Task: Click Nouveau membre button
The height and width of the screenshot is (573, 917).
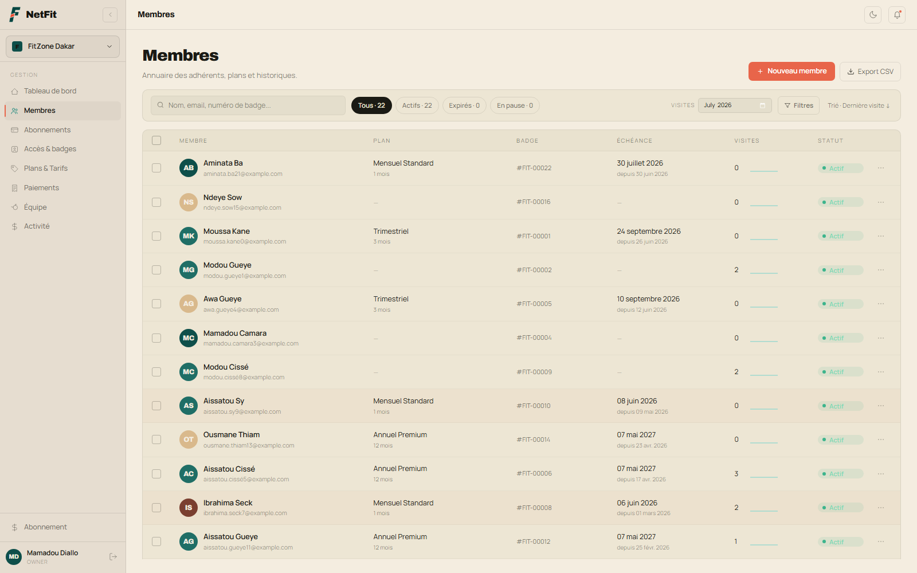Action: tap(791, 71)
